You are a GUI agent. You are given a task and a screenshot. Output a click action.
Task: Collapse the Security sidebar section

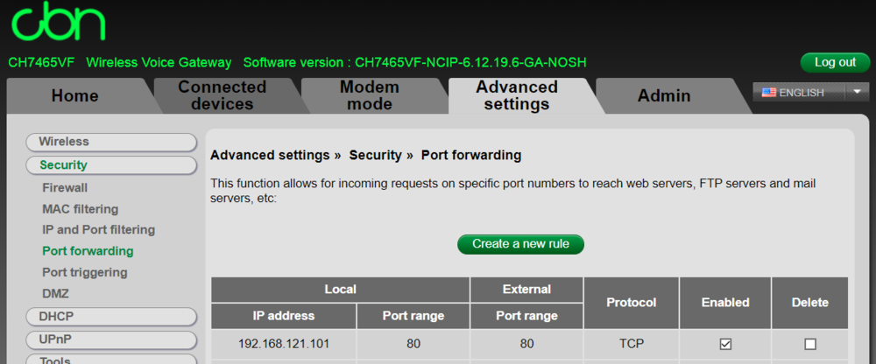click(x=111, y=164)
